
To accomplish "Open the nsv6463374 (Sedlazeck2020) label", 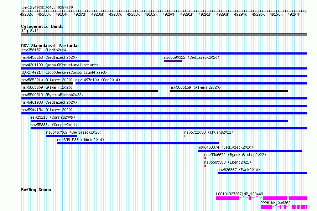I will point(225,147).
